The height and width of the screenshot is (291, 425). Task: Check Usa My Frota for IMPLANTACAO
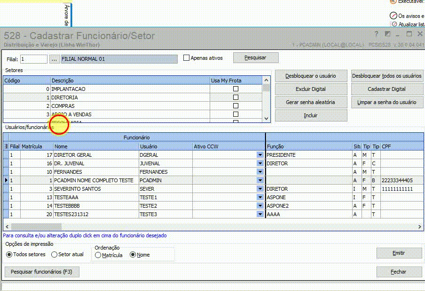[x=236, y=89]
